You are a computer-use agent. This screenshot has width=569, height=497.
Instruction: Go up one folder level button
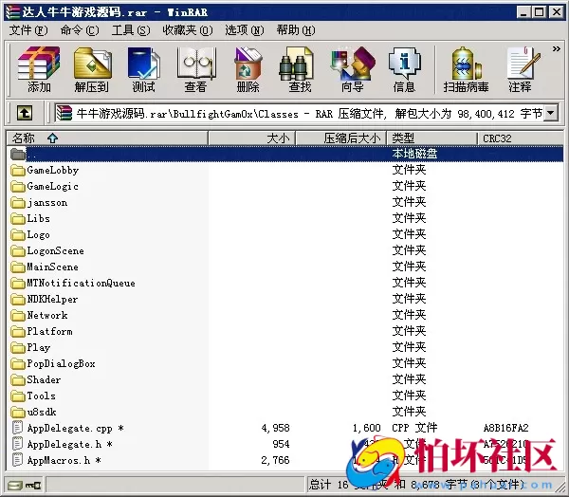click(25, 113)
